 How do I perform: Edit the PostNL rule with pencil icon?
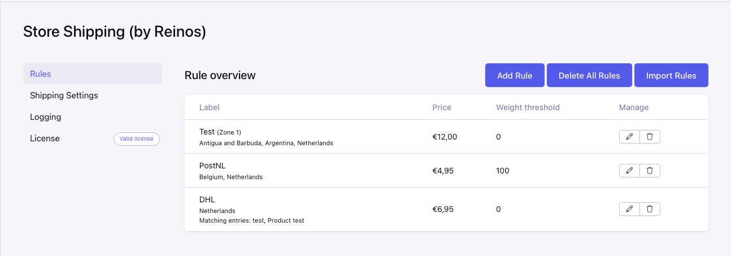(x=629, y=170)
